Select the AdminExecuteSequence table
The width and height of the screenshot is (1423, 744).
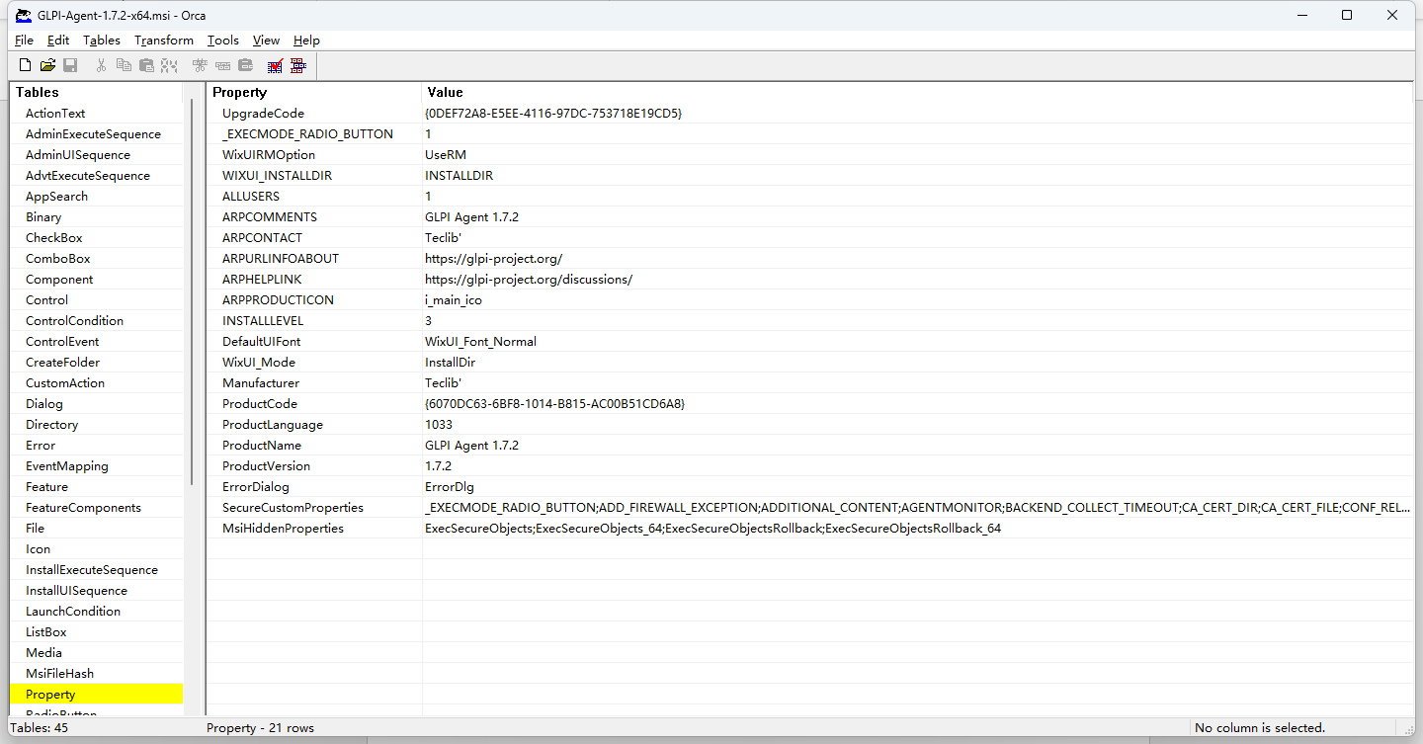click(93, 134)
